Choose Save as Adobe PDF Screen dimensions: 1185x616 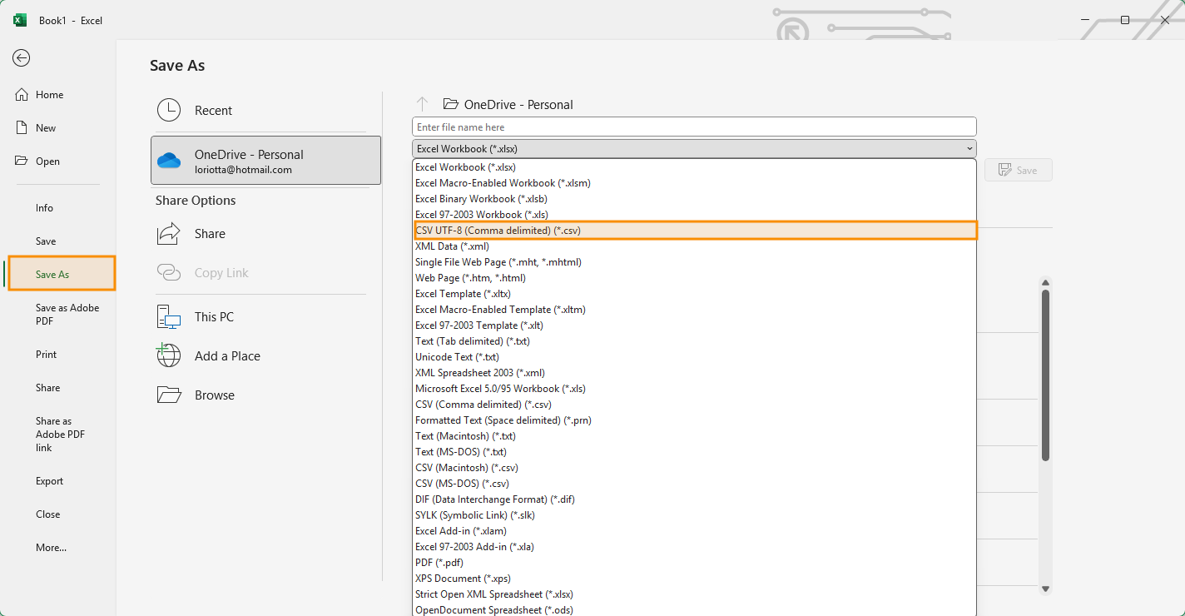(67, 314)
